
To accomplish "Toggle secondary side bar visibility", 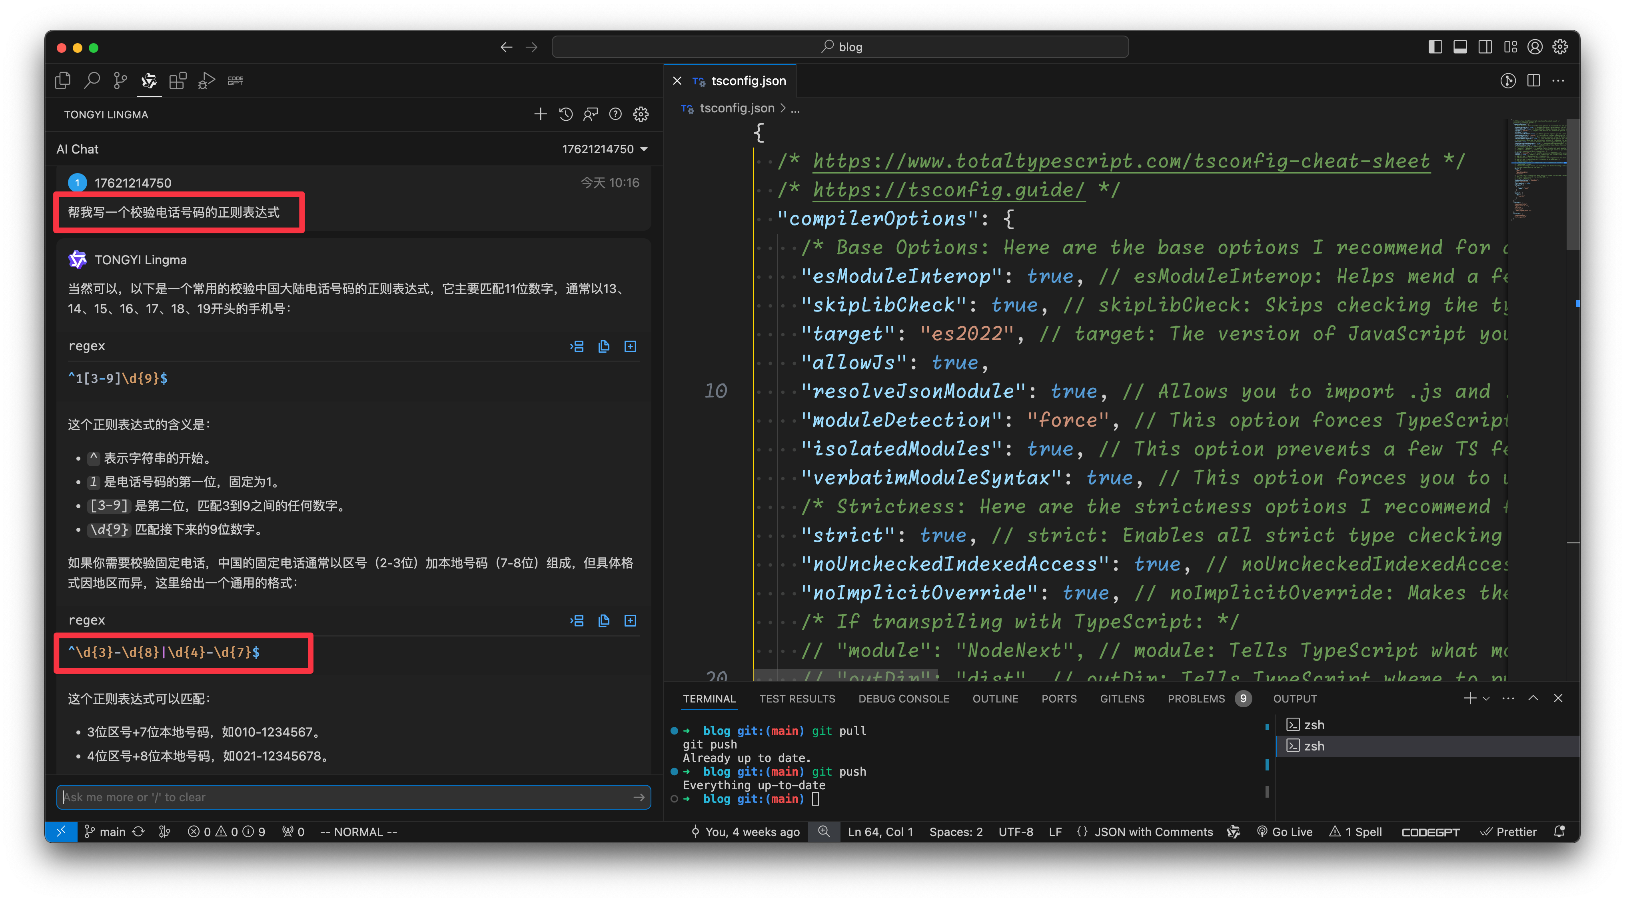I will [1485, 47].
